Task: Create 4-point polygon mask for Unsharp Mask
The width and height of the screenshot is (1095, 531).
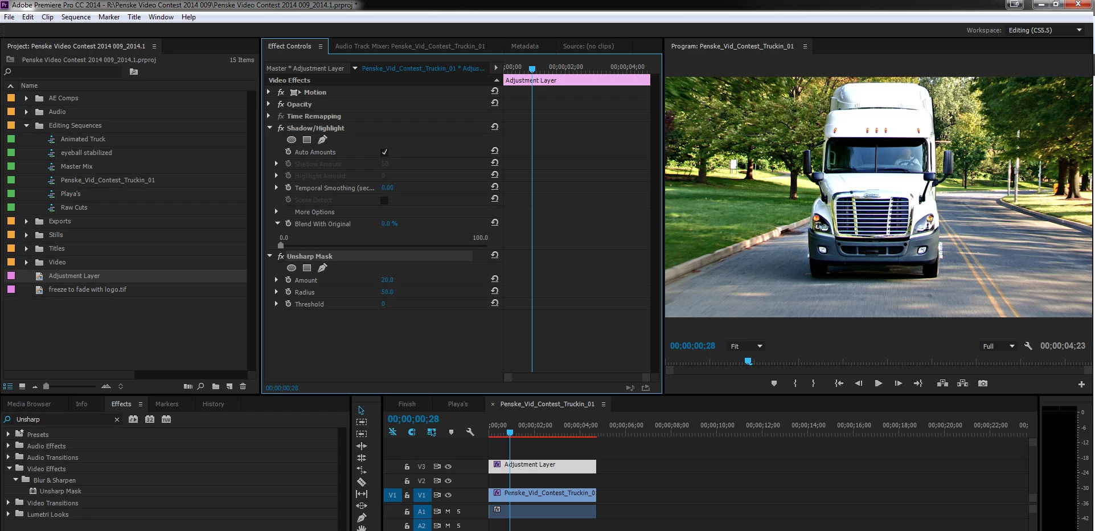Action: 307,268
